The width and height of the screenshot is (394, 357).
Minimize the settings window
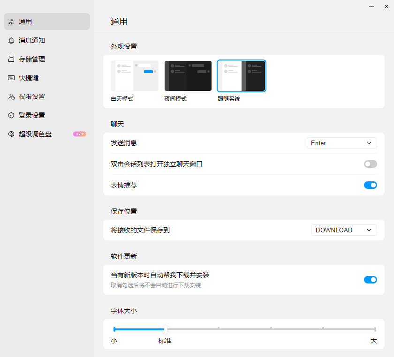click(x=371, y=7)
